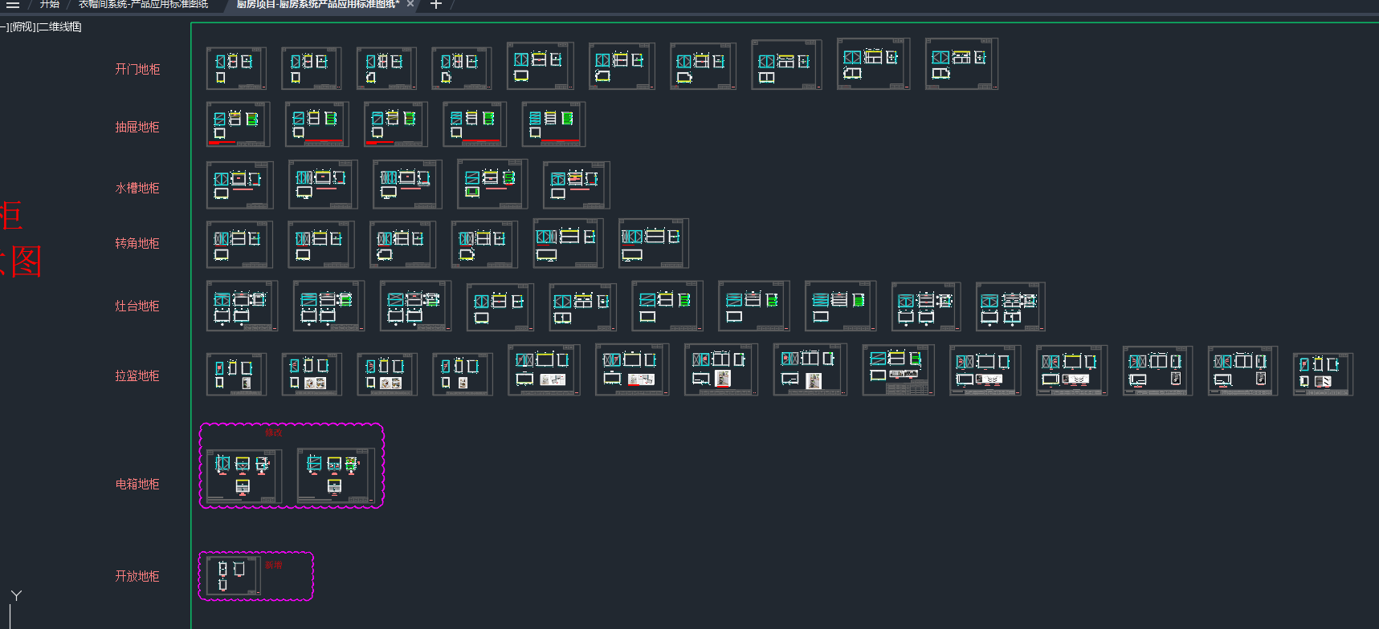Image resolution: width=1379 pixels, height=629 pixels.
Task: Select the red 新增 annotation text
Action: 274,566
